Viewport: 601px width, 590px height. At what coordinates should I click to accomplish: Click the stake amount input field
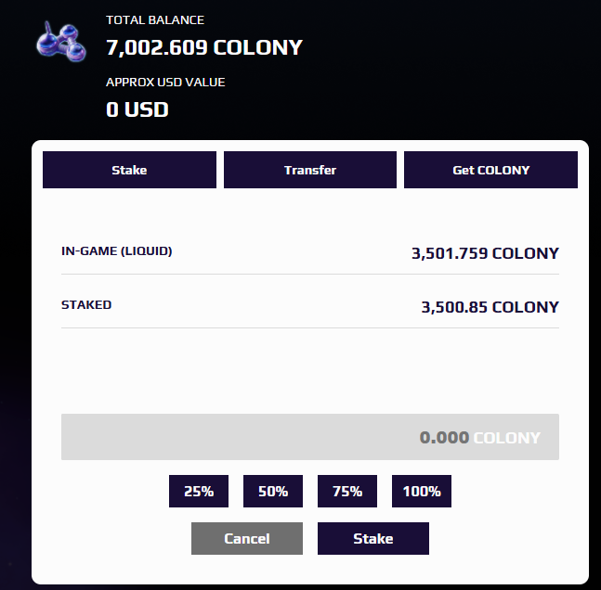point(310,437)
